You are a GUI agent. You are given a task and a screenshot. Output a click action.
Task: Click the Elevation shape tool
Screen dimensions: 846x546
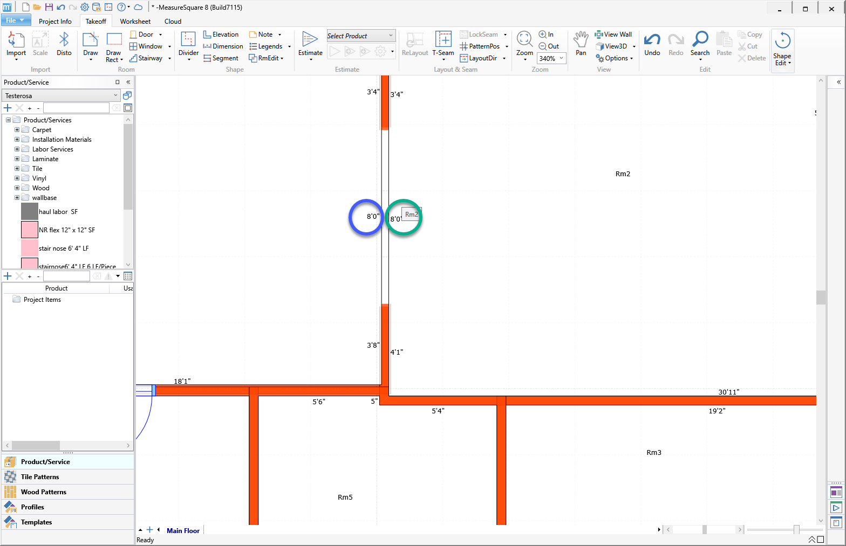[x=221, y=34]
